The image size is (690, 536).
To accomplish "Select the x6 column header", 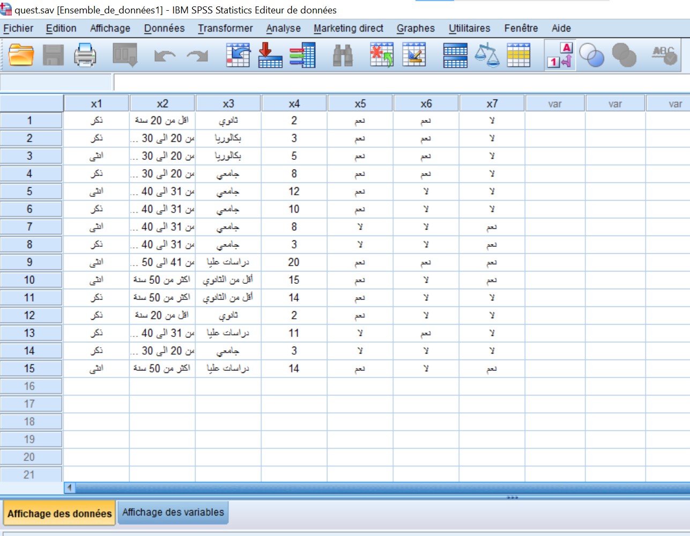I will 426,104.
